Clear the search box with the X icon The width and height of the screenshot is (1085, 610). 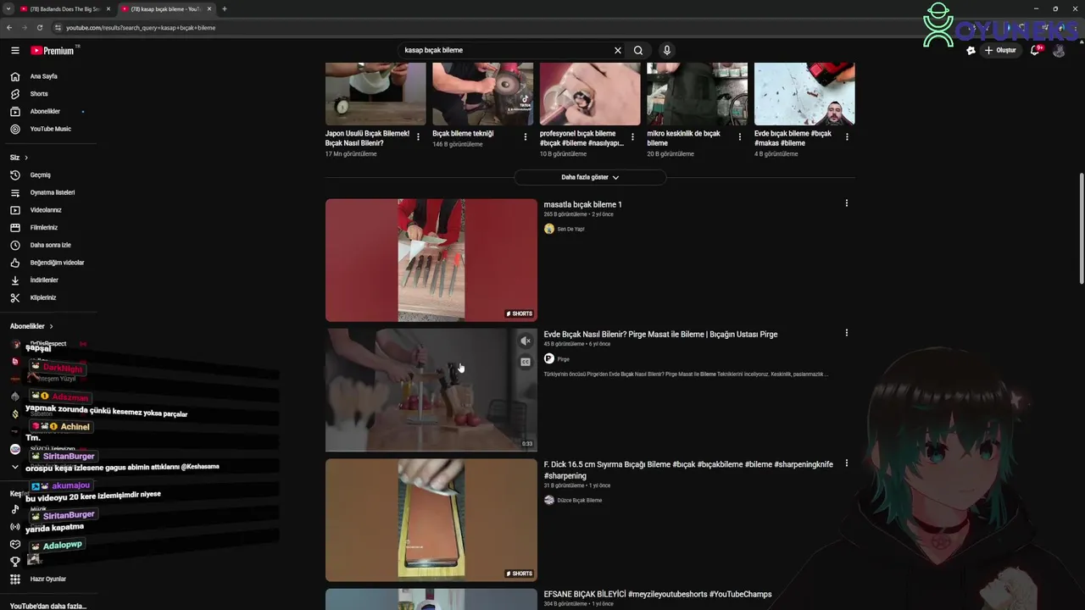618,50
